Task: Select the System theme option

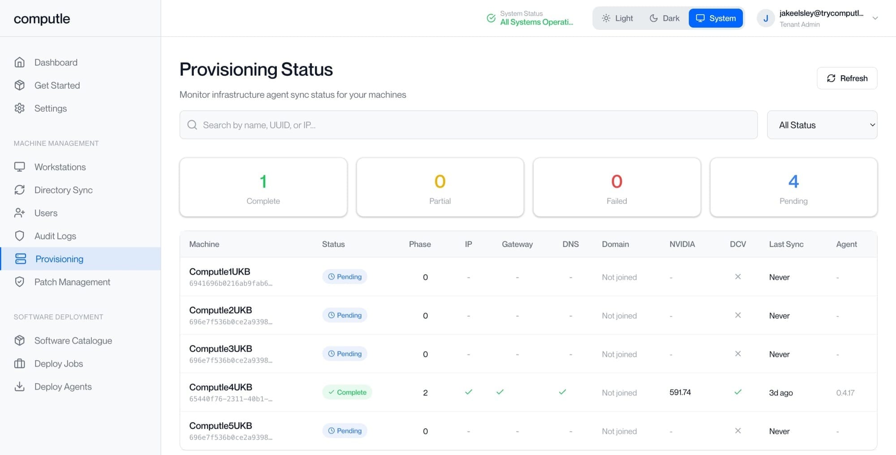Action: click(x=715, y=18)
